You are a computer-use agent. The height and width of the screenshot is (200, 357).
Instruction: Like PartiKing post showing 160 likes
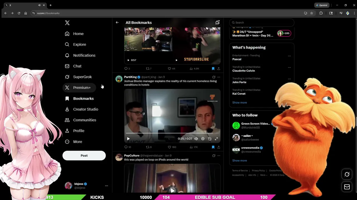172,147
